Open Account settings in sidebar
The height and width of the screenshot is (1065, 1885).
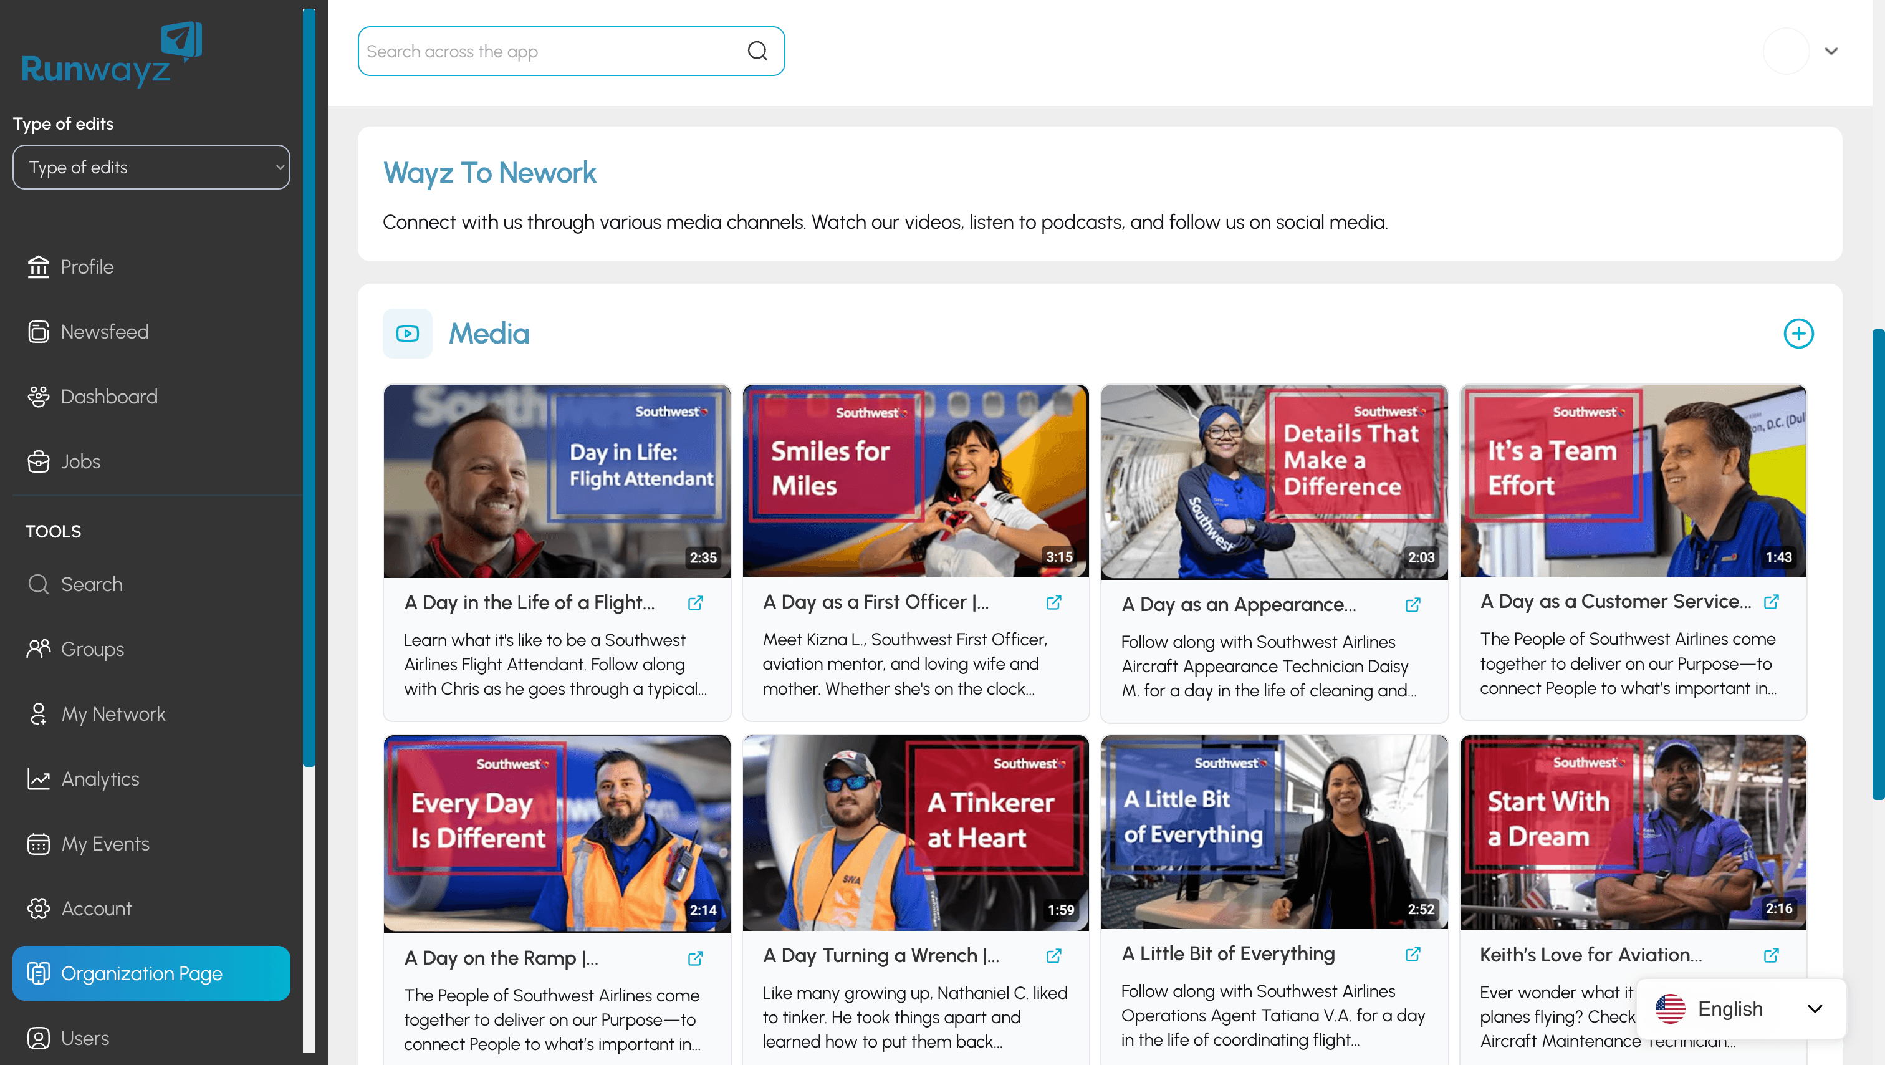click(151, 908)
